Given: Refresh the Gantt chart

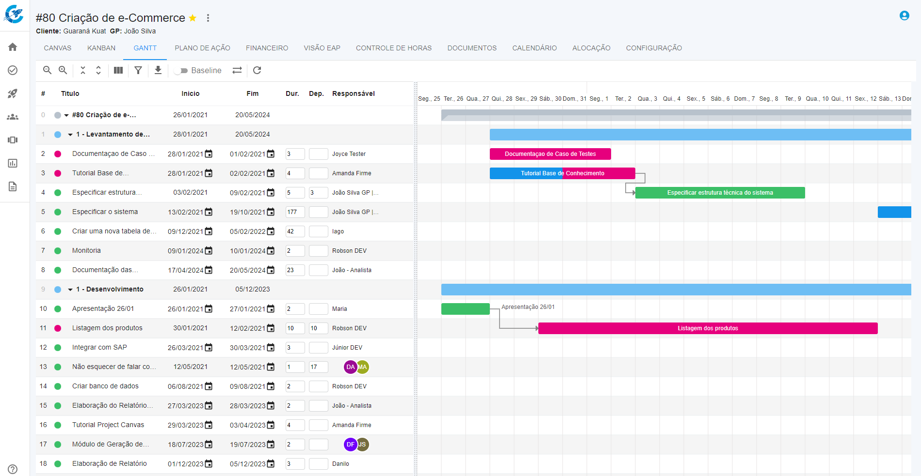Looking at the screenshot, I should [257, 70].
